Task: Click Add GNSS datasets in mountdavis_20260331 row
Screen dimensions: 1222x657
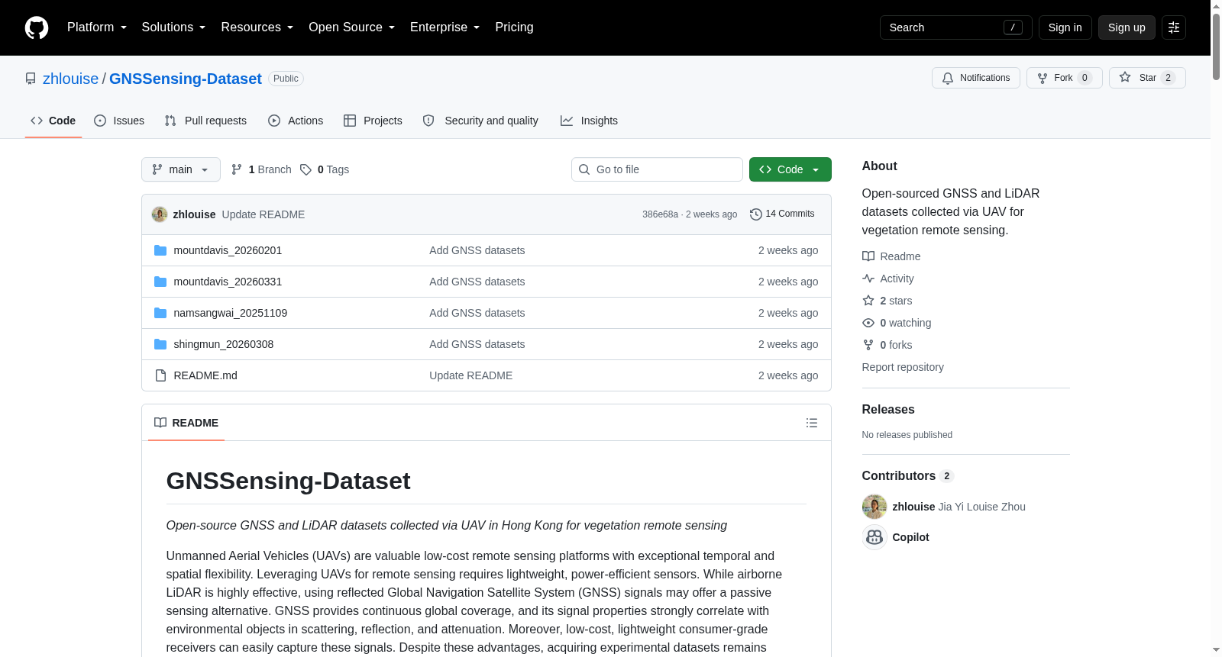Action: 477,282
